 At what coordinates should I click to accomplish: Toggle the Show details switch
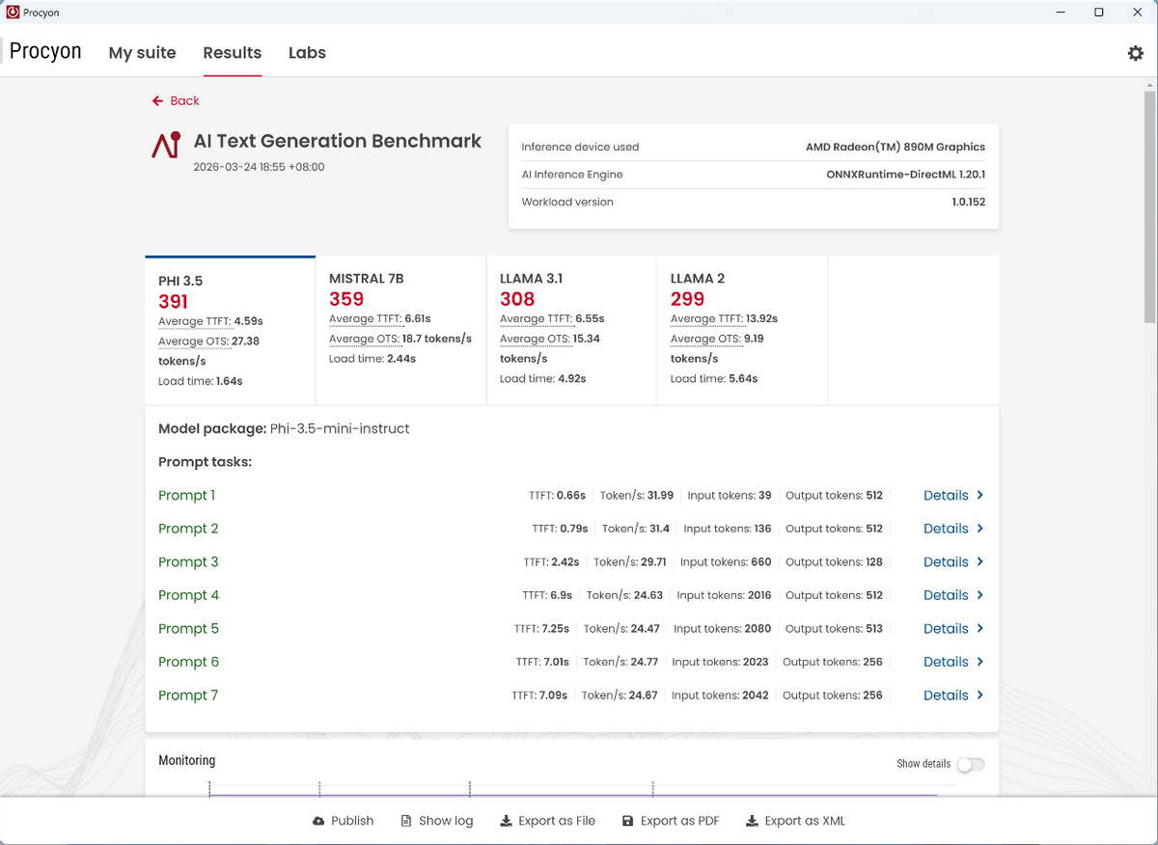point(971,764)
